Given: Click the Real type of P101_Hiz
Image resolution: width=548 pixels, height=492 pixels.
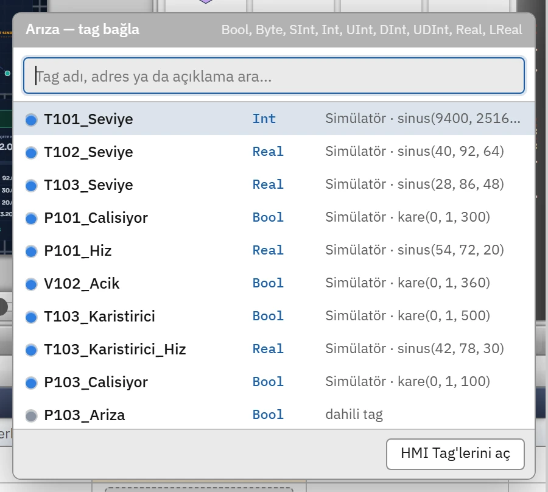Looking at the screenshot, I should tap(268, 250).
